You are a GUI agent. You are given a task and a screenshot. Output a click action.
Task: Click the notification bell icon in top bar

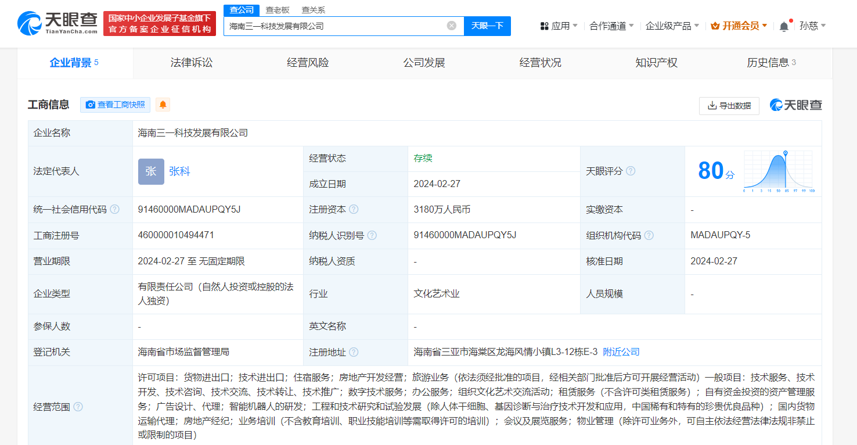coord(785,26)
